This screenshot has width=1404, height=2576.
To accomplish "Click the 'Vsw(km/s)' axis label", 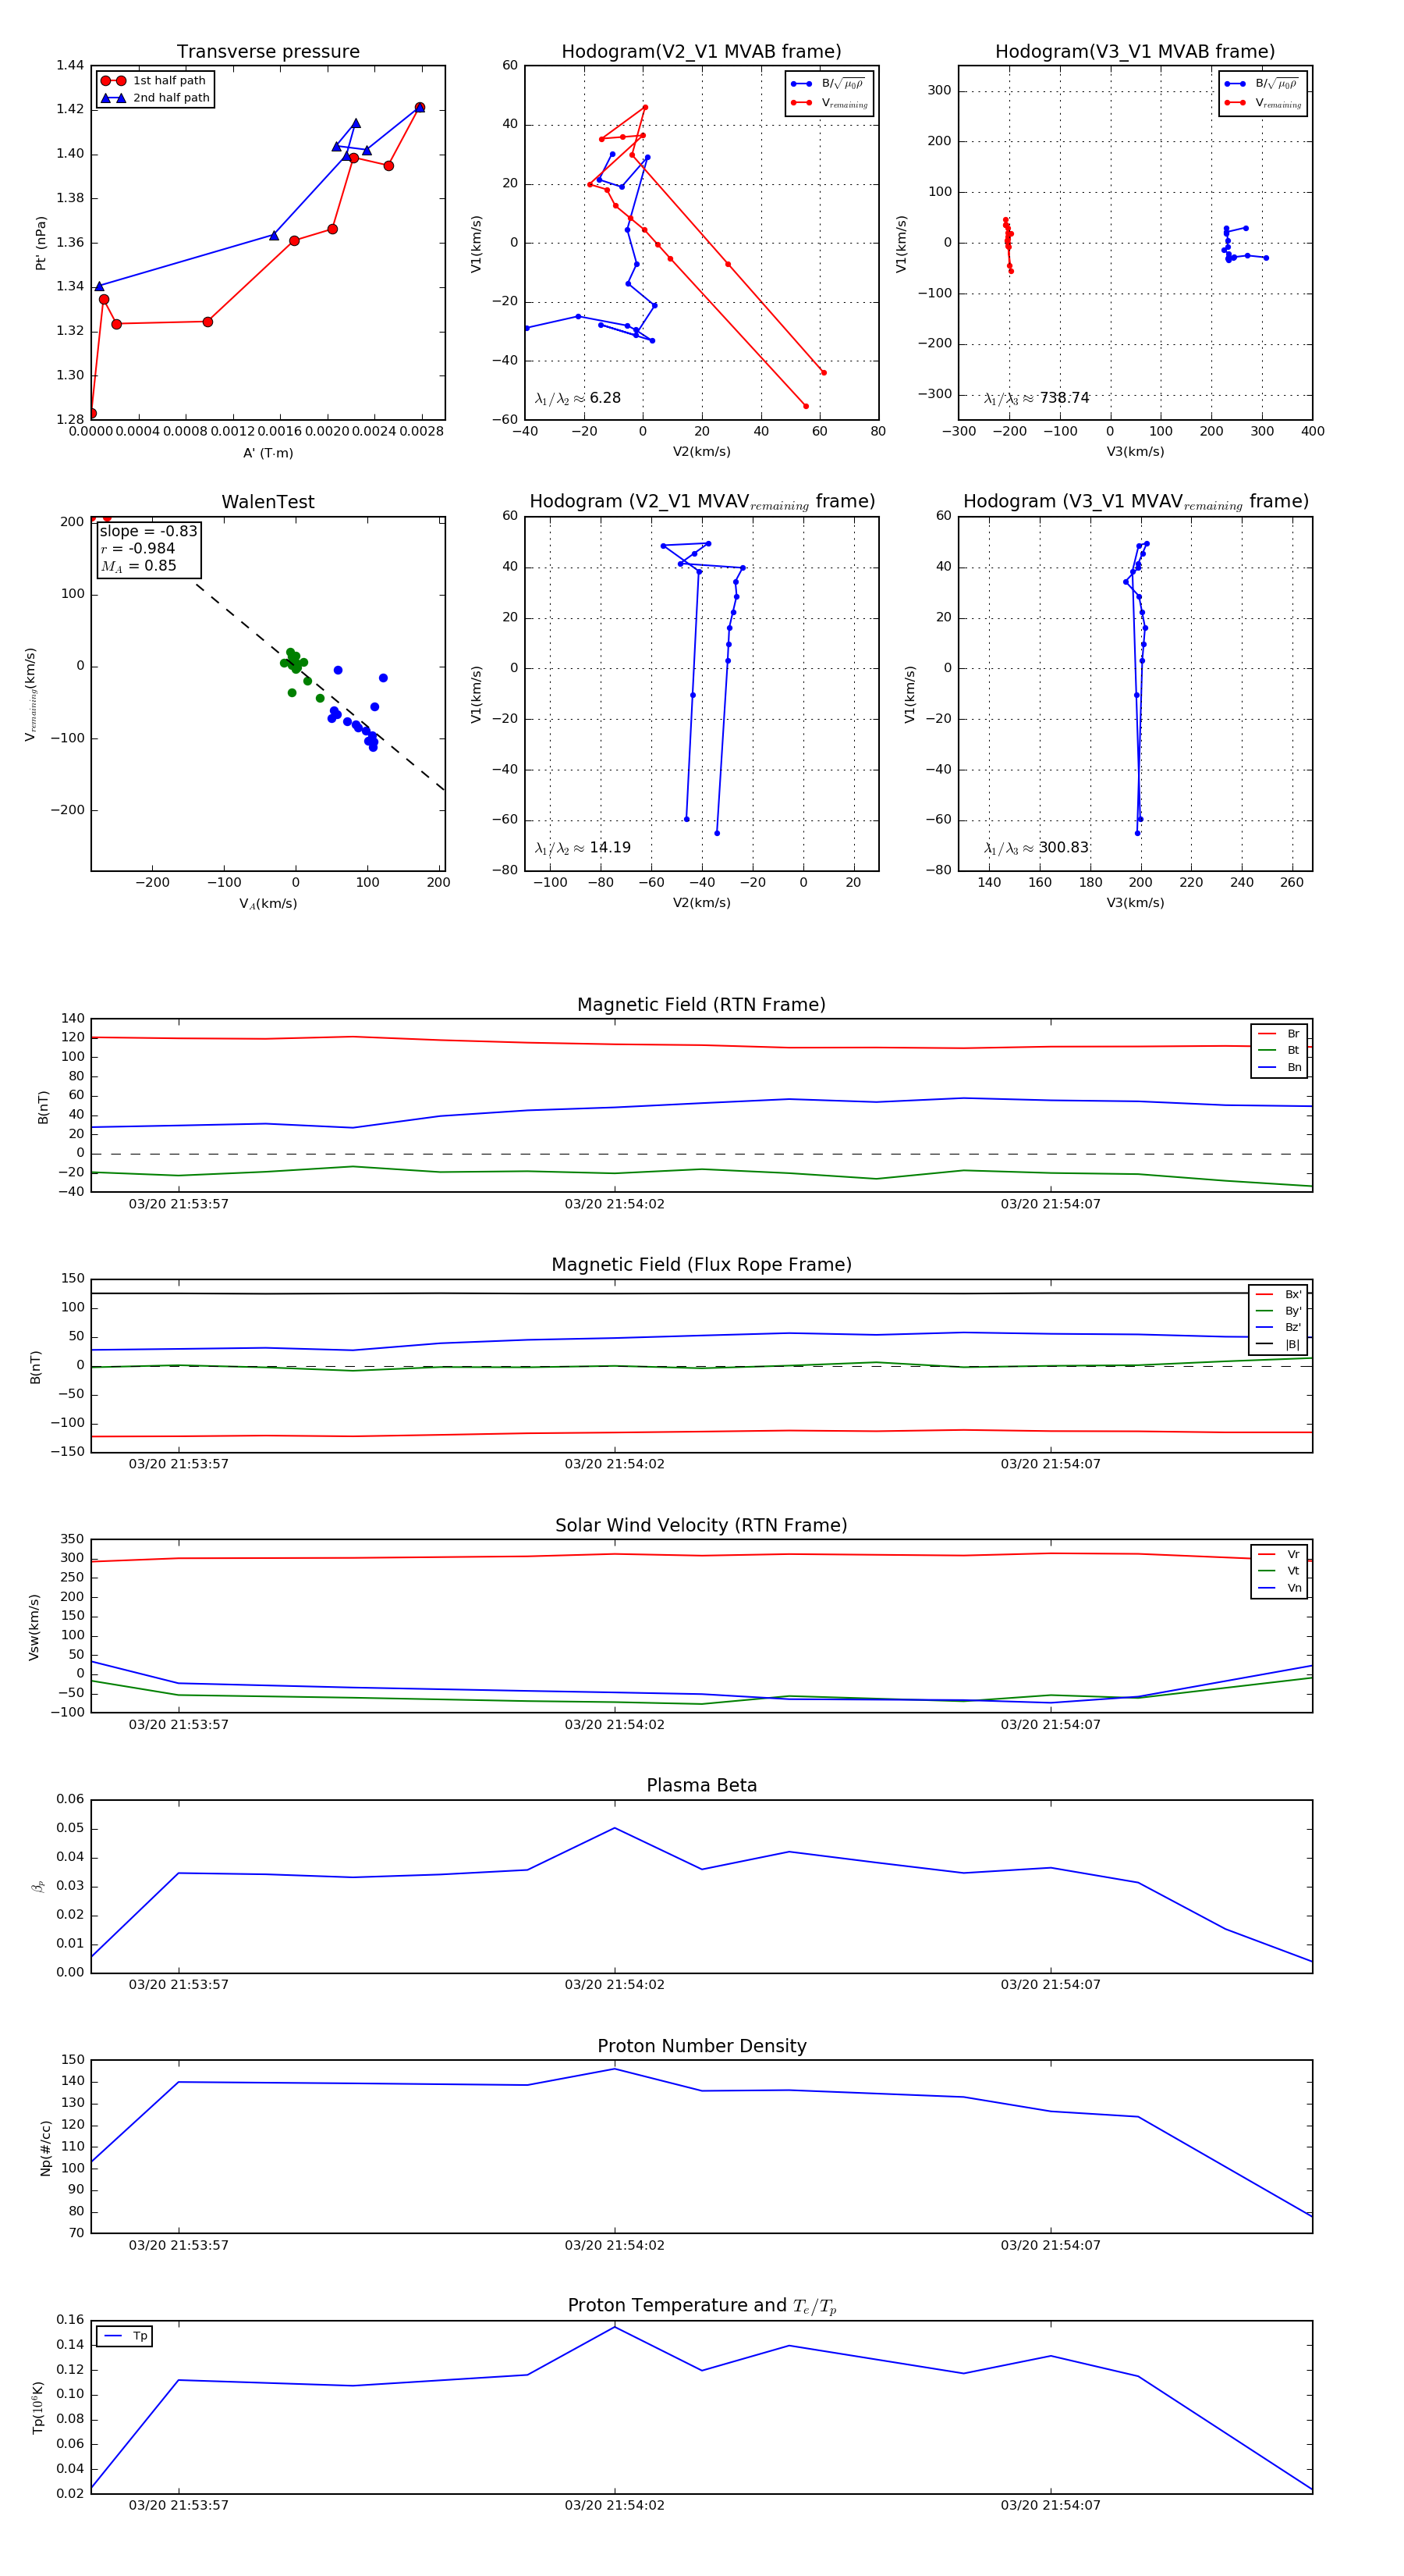I will (34, 1627).
